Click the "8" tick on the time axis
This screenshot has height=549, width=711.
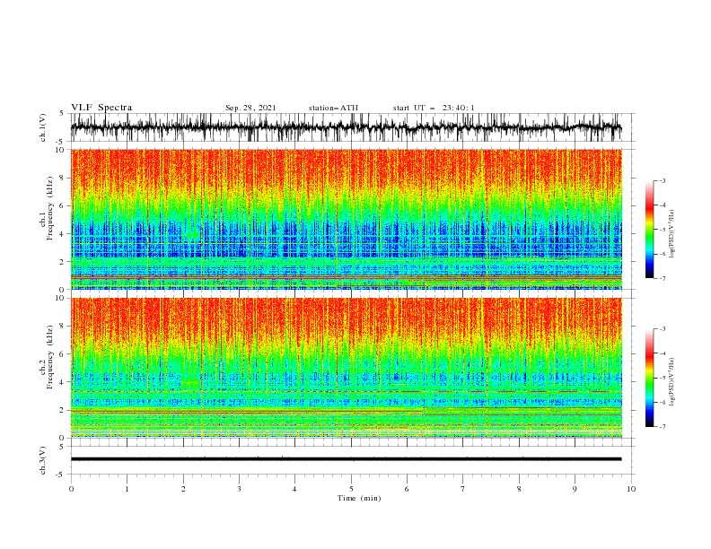click(519, 489)
